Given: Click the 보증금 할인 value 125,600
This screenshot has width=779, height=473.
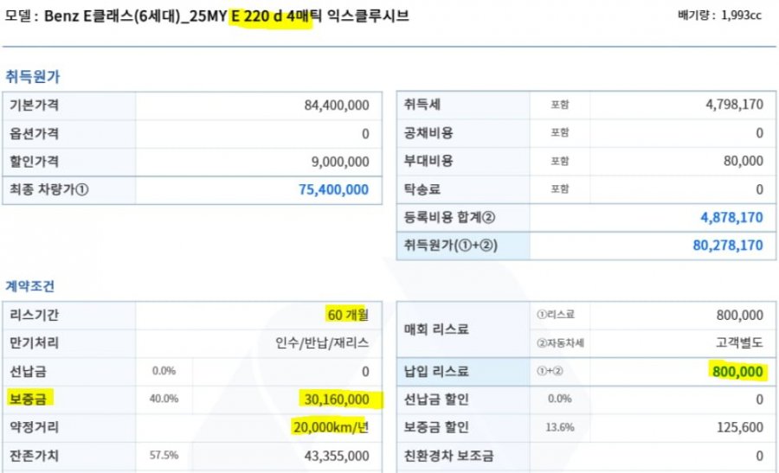Looking at the screenshot, I should (740, 427).
